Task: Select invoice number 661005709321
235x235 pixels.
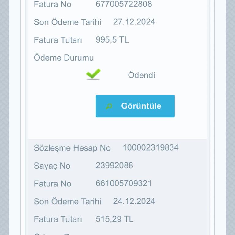Action: coord(124,183)
